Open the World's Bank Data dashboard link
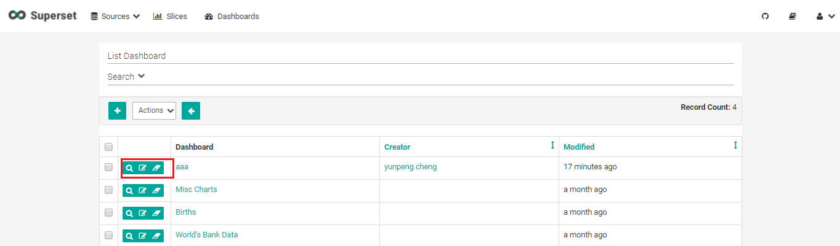Screen dimensions: 840x246 (x=206, y=234)
